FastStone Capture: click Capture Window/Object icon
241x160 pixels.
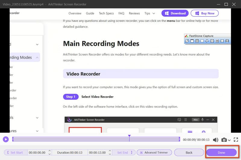[x=197, y=41]
